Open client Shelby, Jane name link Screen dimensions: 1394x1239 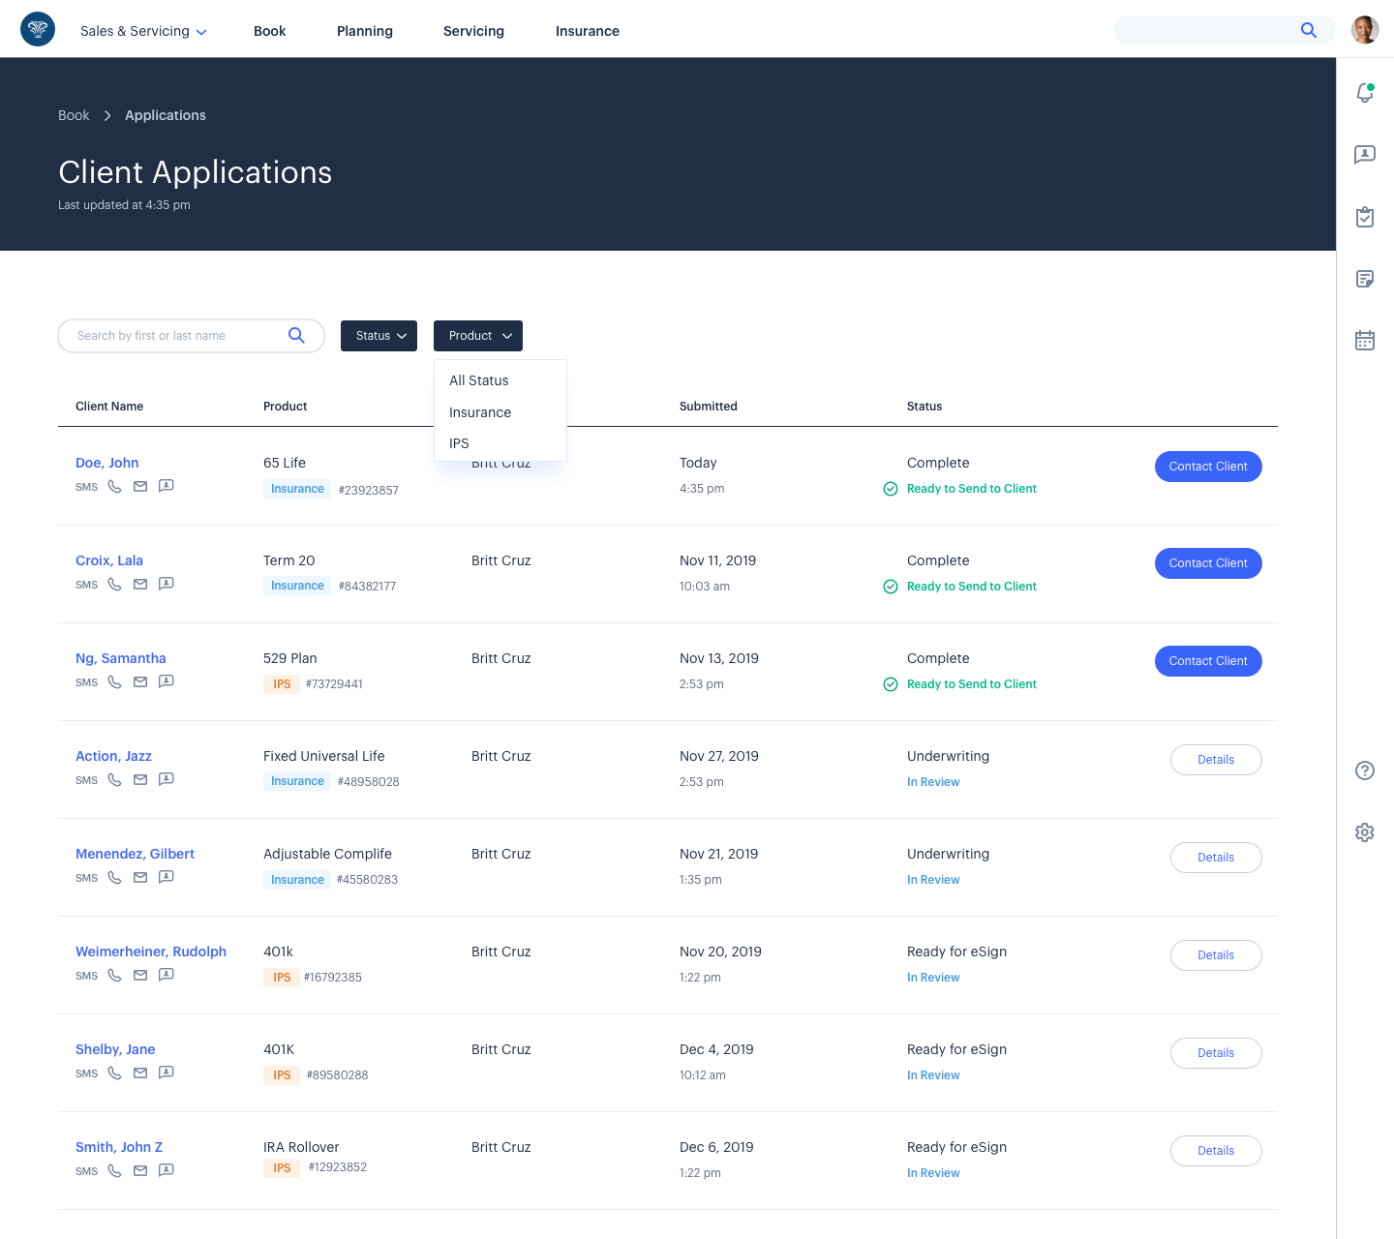(115, 1049)
